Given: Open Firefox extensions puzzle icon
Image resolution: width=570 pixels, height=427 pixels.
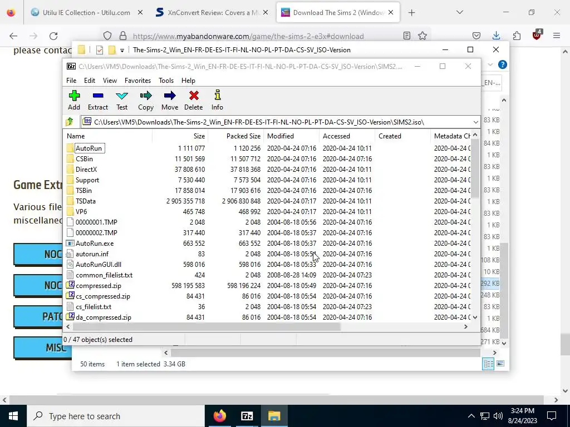Looking at the screenshot, I should point(517,36).
